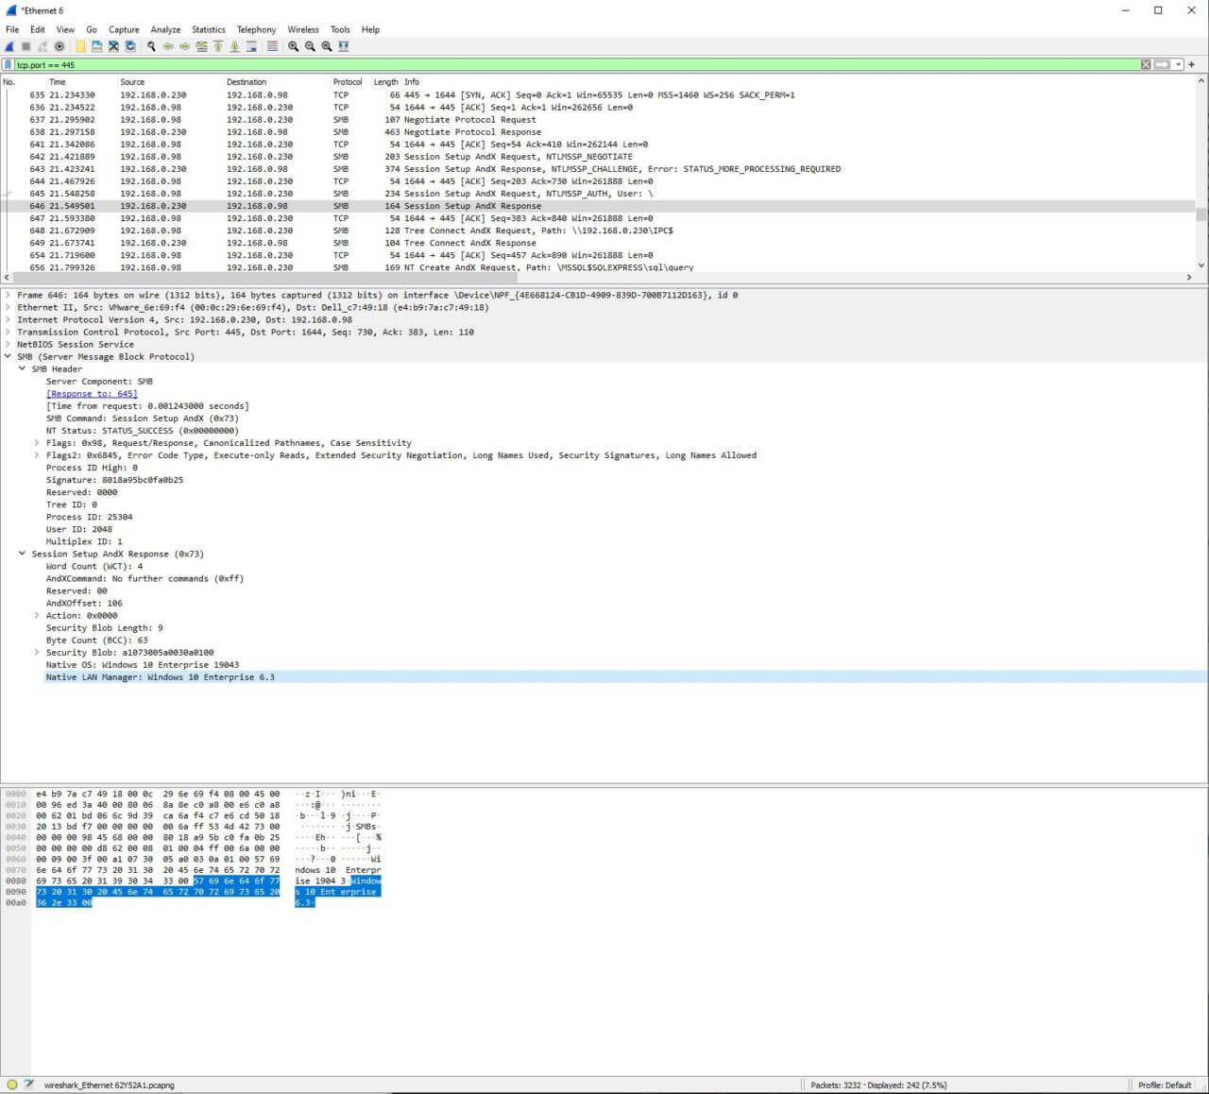
Task: Go forward in packet history
Action: coord(184,46)
